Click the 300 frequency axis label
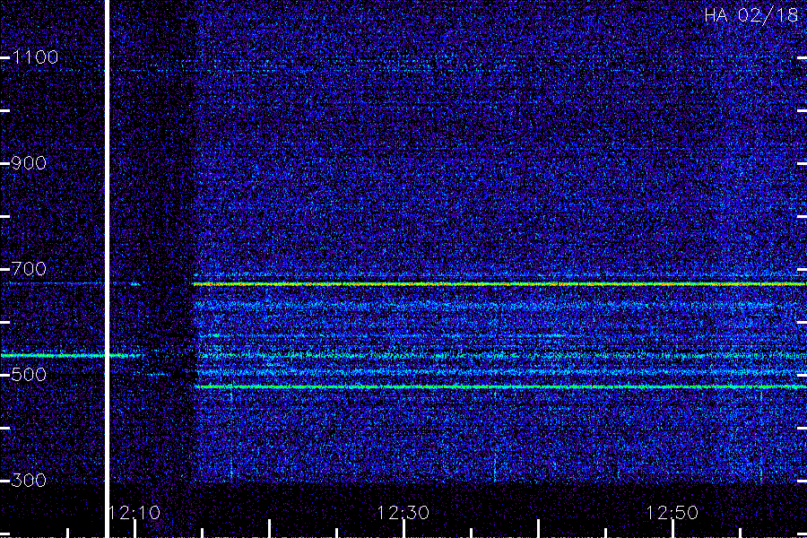This screenshot has width=807, height=538. point(29,481)
